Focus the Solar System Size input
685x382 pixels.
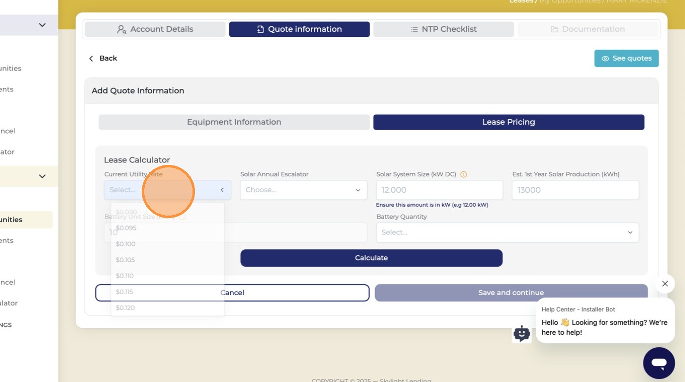point(440,190)
